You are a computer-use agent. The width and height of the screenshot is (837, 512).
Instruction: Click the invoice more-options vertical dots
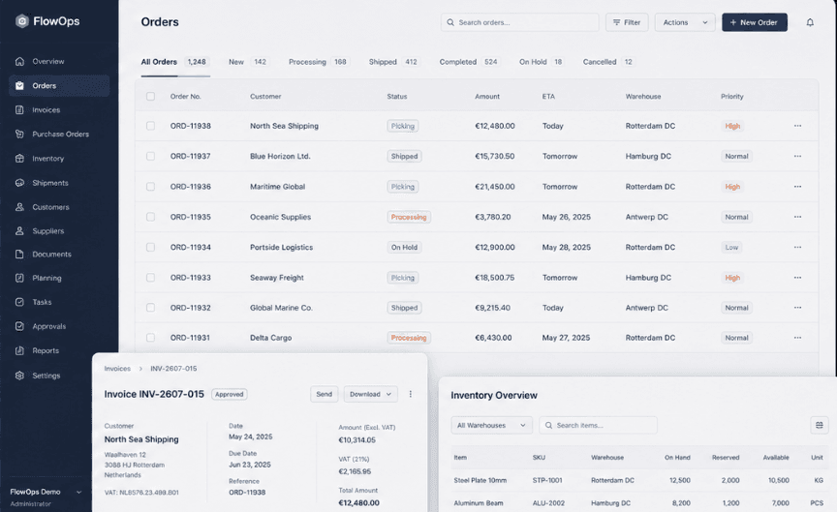pos(411,394)
